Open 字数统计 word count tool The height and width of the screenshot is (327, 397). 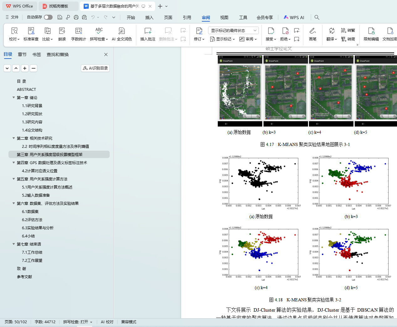point(78,31)
